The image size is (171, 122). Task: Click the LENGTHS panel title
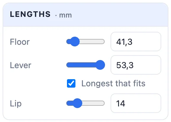click(30, 14)
